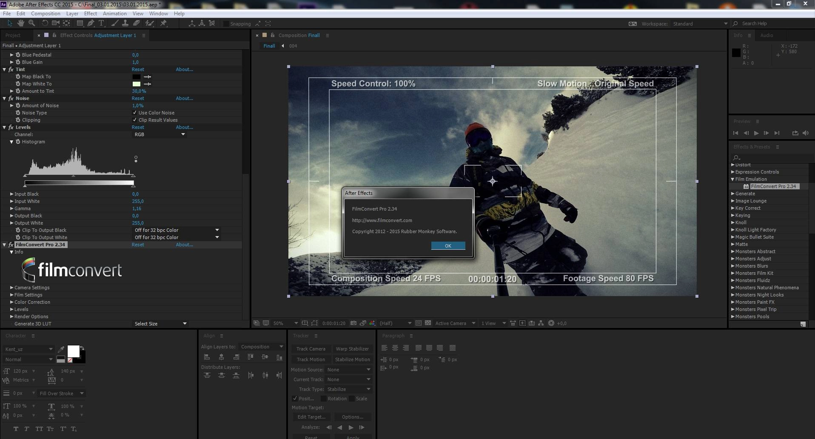Viewport: 815px width, 439px height.
Task: Collapse the Film Emulation category
Action: 733,179
